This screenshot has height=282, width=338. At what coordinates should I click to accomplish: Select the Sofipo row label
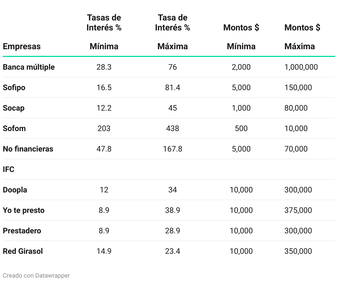[x=14, y=88]
